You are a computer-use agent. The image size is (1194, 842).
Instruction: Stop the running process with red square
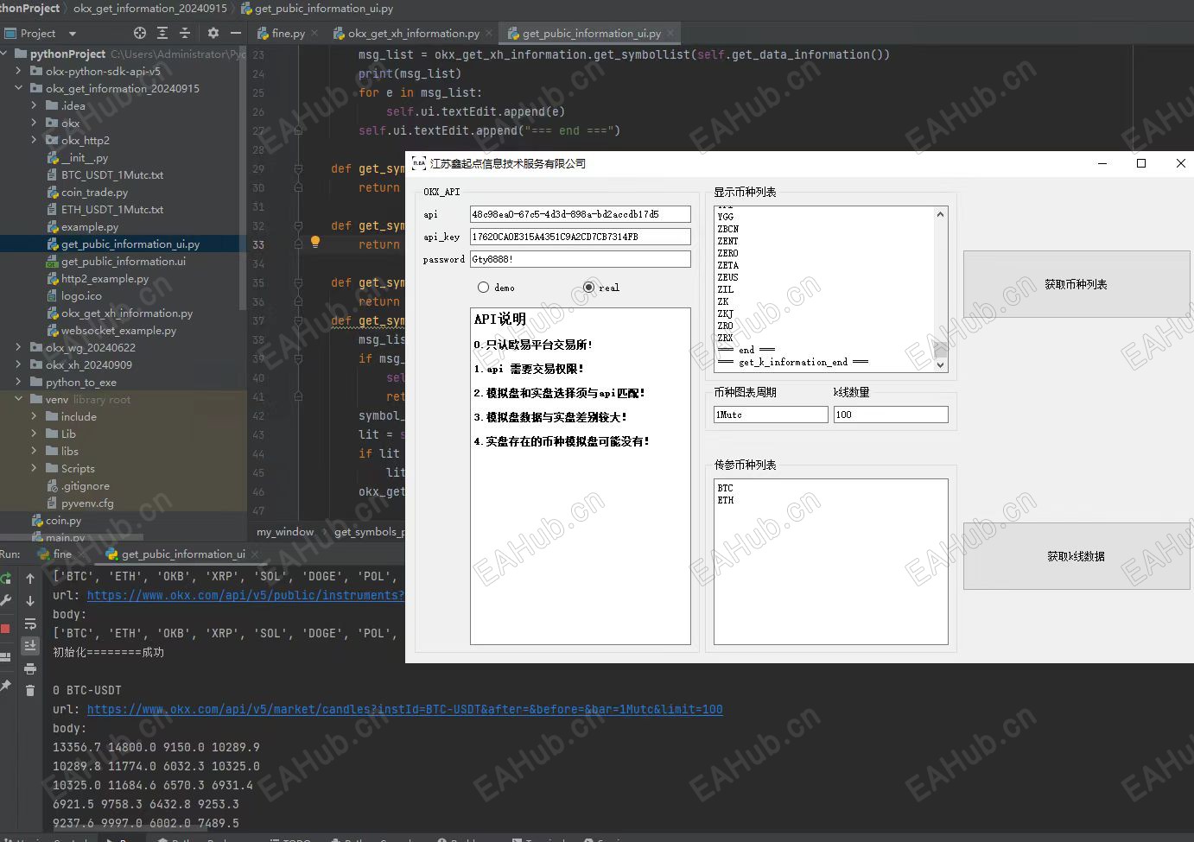[x=6, y=629]
